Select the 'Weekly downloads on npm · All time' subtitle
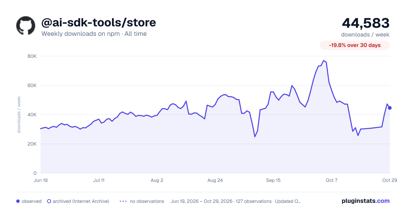 [94, 34]
